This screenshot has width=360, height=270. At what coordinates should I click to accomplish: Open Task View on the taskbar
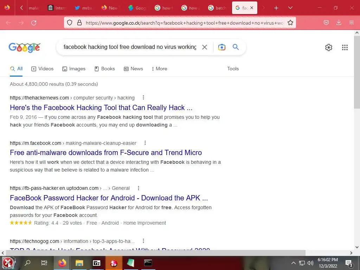click(44, 263)
